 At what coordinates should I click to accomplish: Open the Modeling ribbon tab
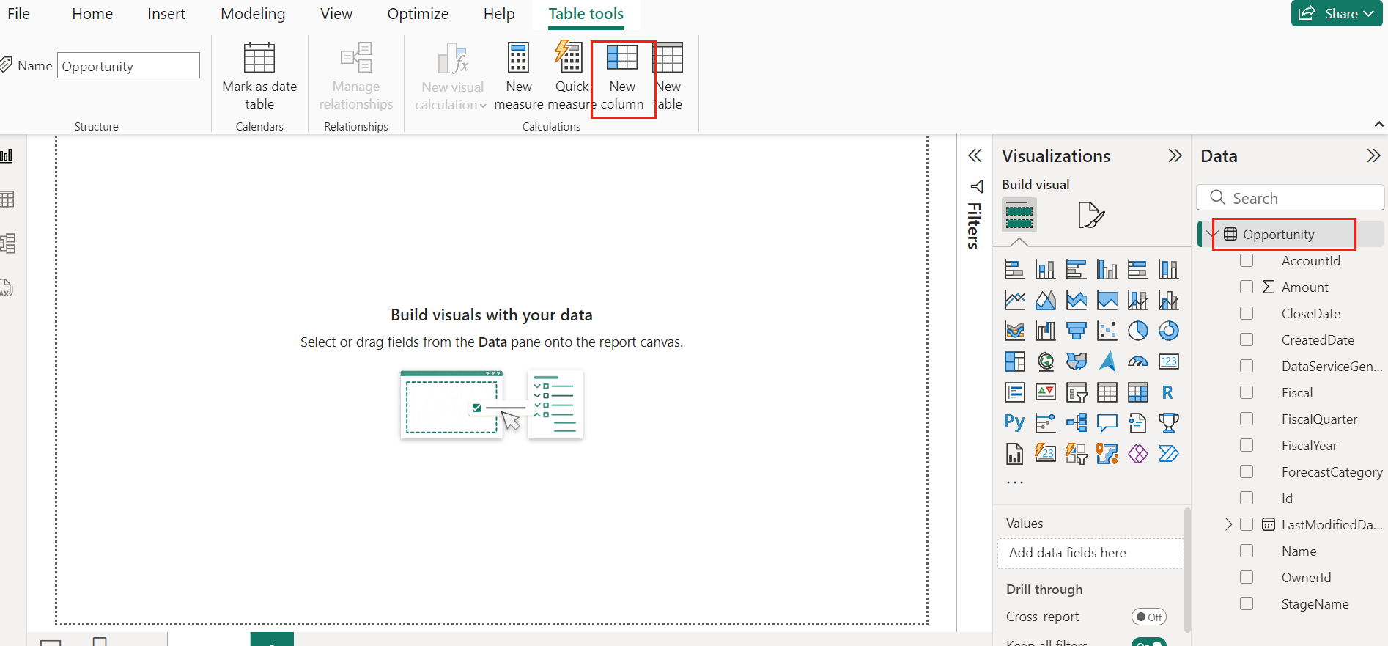point(253,14)
